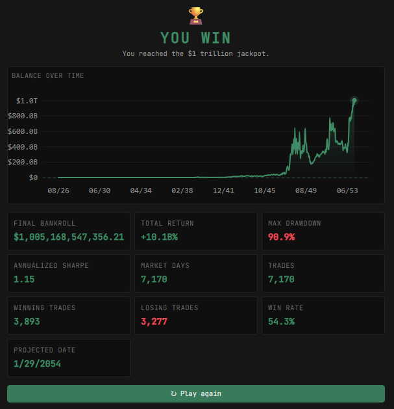Click the 3,277 losing trades value
This screenshot has height=409, width=394.
coord(154,321)
